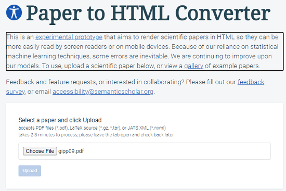Click the blue accessibility figure icon
Viewport: 286px width, 191px height.
[x=14, y=12]
